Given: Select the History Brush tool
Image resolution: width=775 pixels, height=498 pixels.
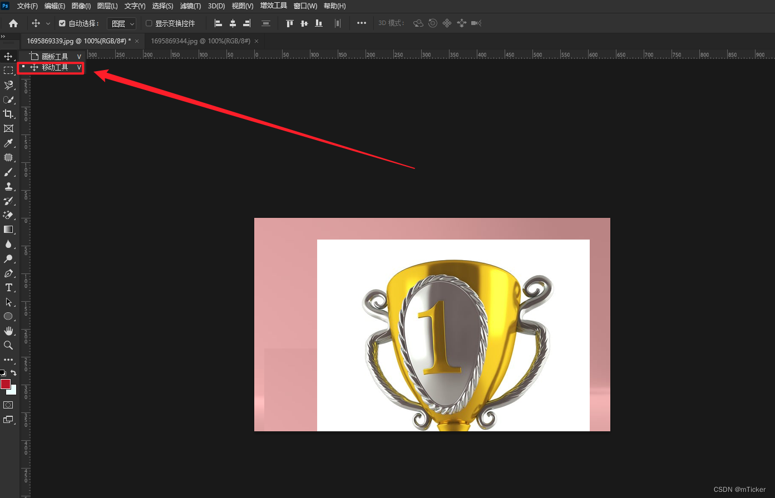Looking at the screenshot, I should (8, 201).
